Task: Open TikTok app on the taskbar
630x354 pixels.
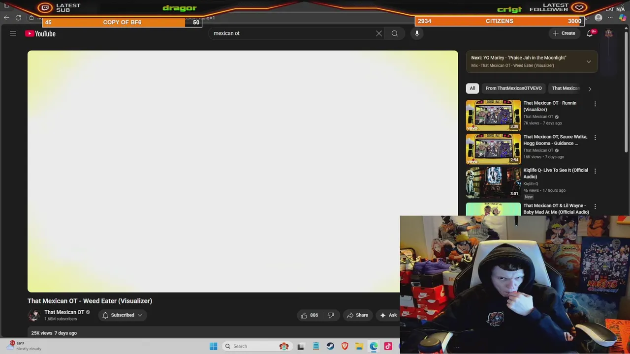Action: click(x=388, y=346)
